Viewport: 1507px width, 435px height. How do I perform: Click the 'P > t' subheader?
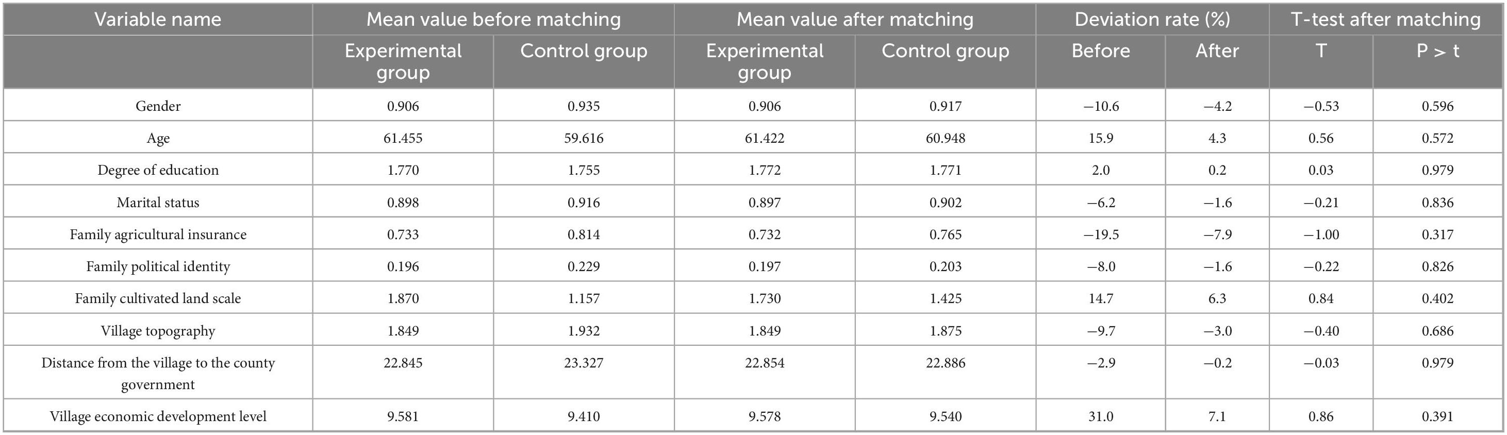(x=1437, y=51)
